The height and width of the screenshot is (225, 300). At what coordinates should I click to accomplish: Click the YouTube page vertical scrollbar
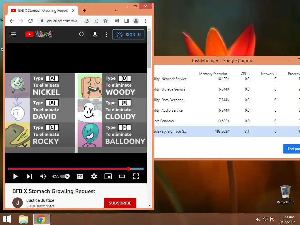point(149,50)
